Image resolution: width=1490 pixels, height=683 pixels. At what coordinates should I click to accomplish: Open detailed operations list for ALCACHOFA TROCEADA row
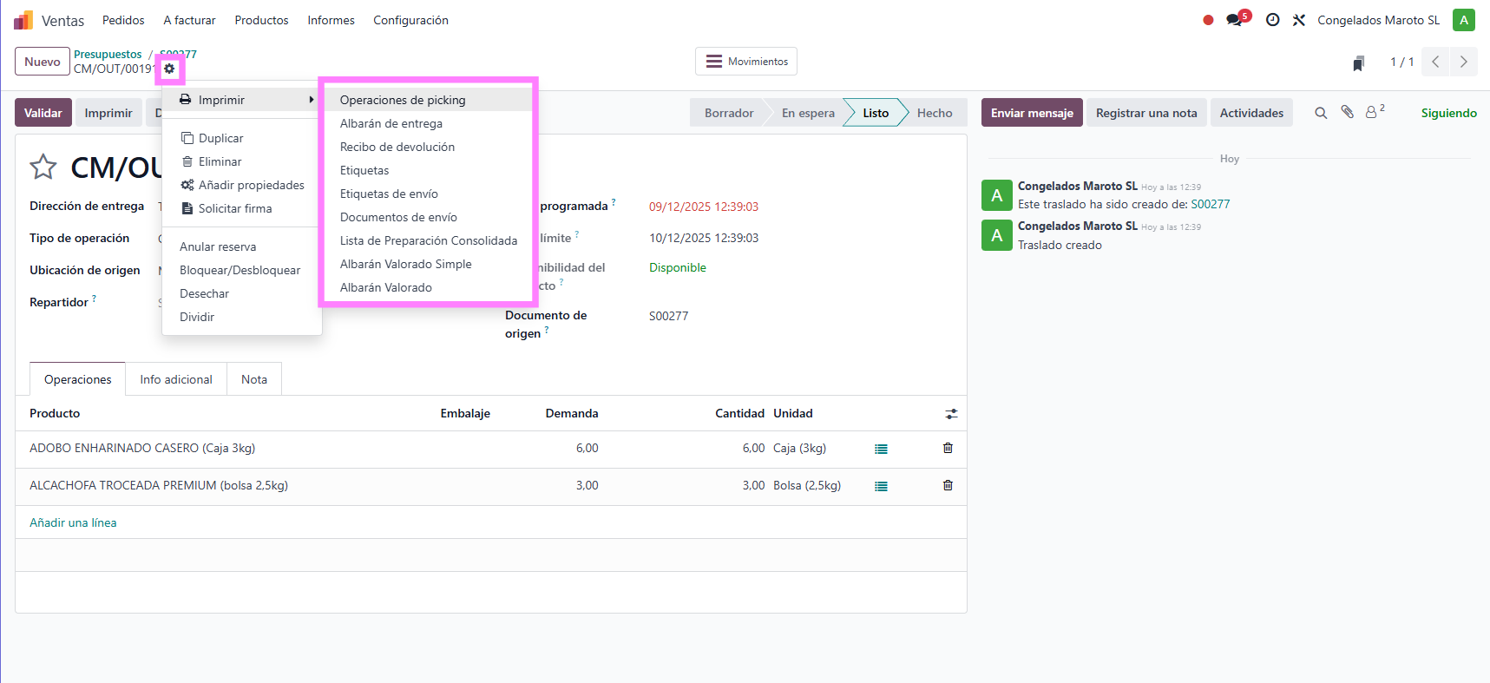tap(881, 486)
